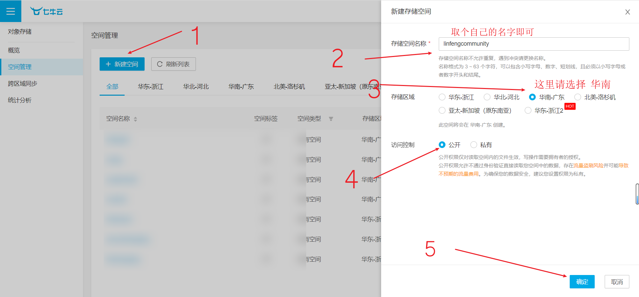Open the hamburger menu icon
Viewport: 639px width, 297px height.
click(11, 11)
